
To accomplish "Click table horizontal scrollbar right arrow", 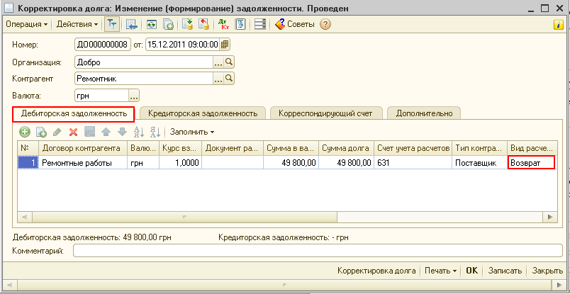I will (x=549, y=217).
